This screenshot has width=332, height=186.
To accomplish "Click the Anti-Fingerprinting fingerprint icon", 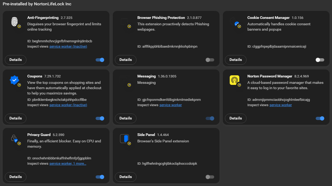I will click(x=14, y=22).
